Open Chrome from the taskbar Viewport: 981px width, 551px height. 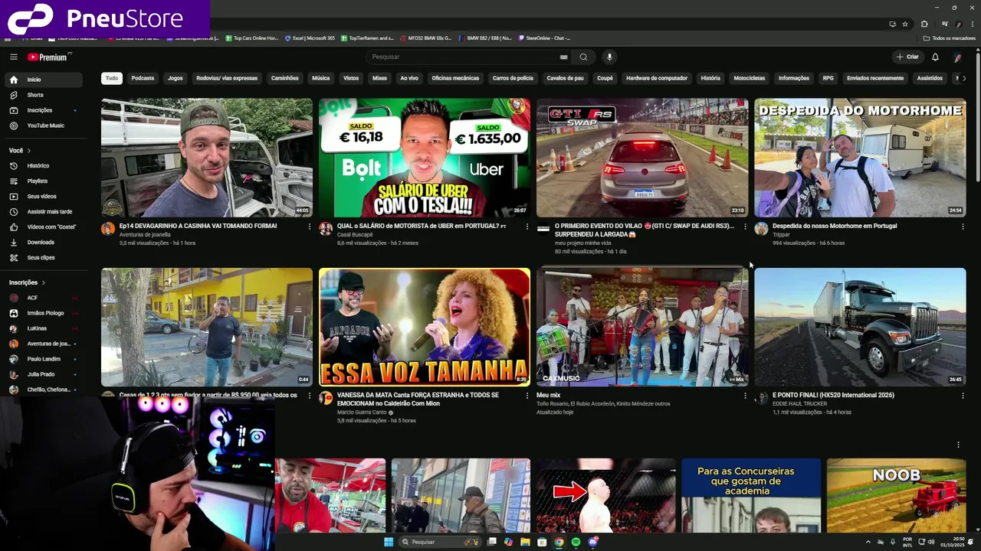point(559,542)
